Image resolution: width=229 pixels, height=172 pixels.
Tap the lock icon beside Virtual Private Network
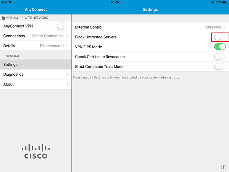[3, 18]
